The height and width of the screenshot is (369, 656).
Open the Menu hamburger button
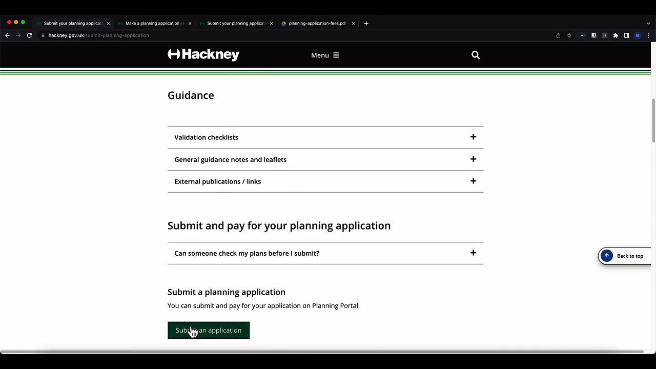[325, 55]
